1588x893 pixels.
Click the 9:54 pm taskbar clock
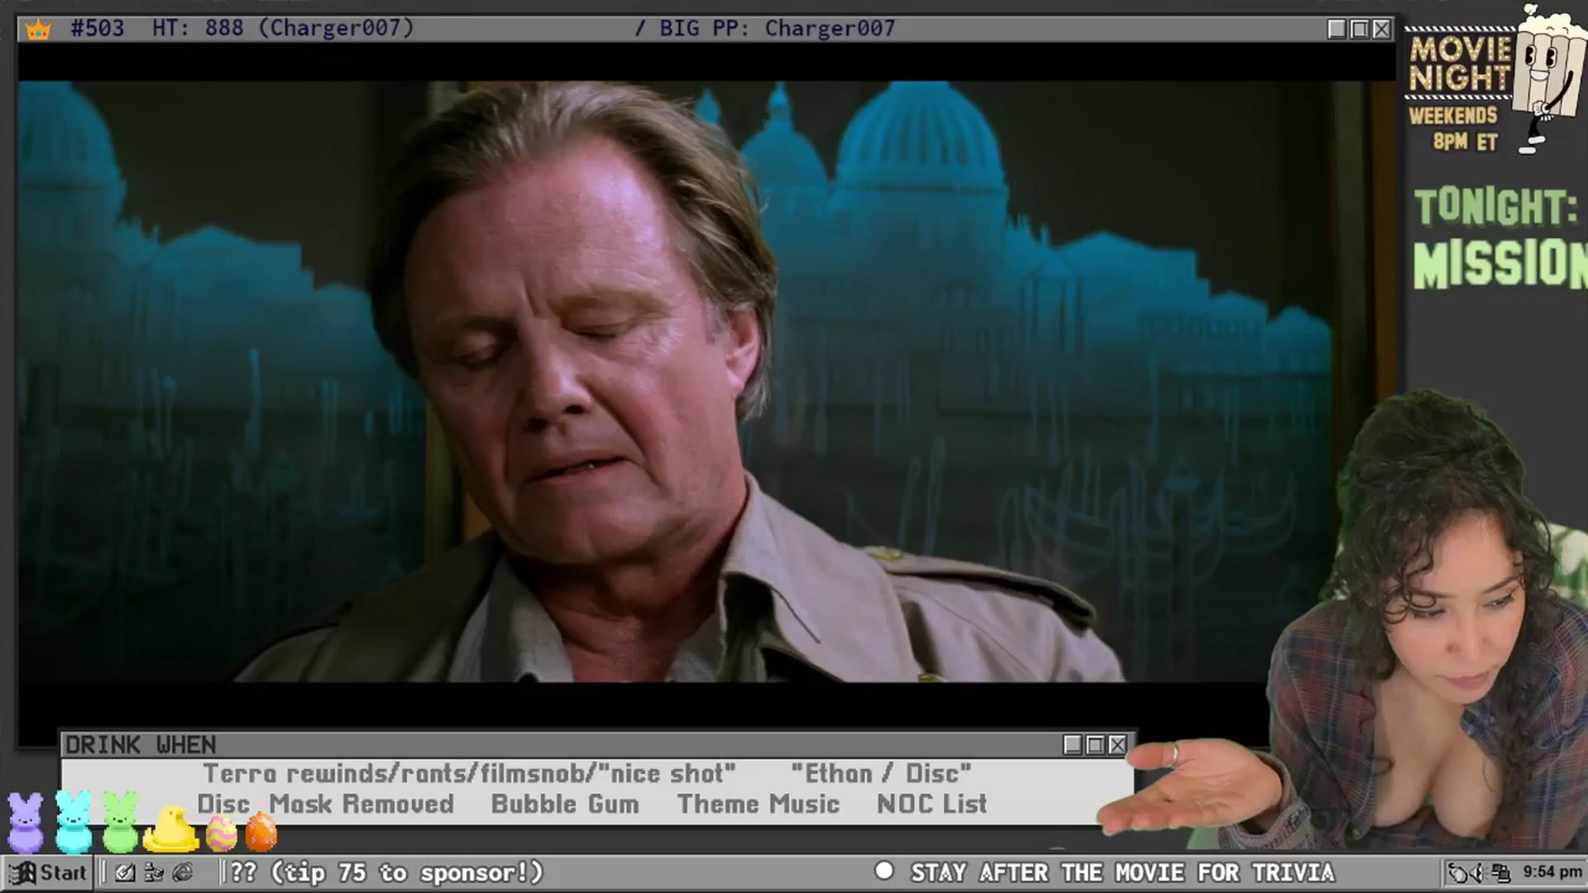coord(1552,872)
